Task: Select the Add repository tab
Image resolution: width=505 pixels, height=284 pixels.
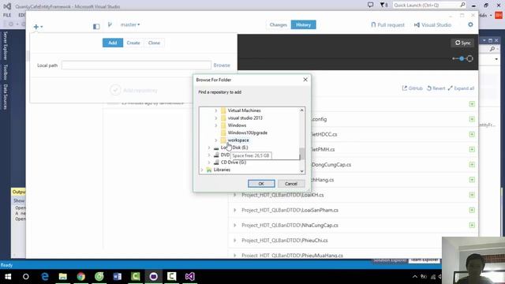Action: coord(113,43)
